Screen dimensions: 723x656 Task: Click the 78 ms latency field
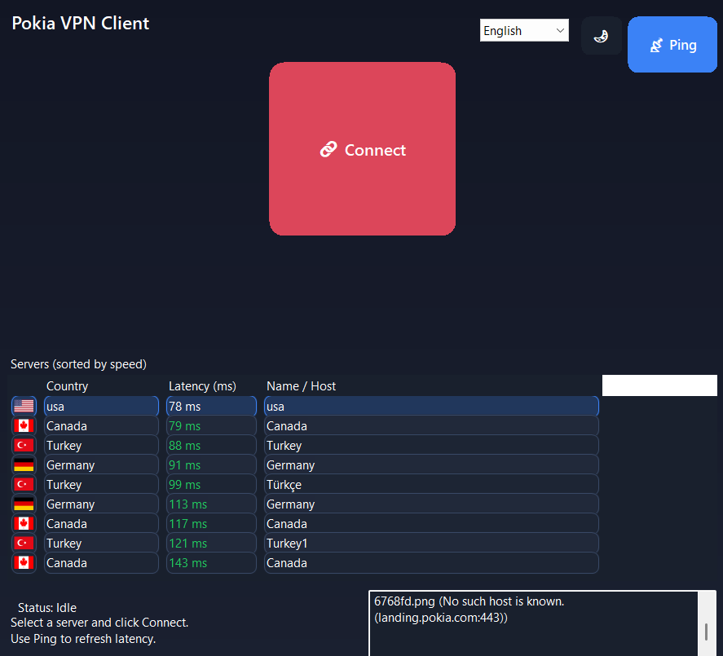pyautogui.click(x=211, y=406)
